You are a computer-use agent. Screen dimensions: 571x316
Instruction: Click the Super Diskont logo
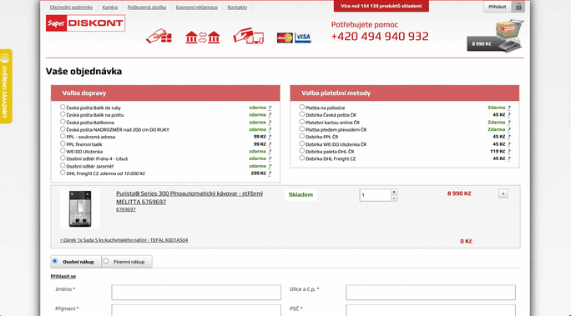click(x=85, y=23)
